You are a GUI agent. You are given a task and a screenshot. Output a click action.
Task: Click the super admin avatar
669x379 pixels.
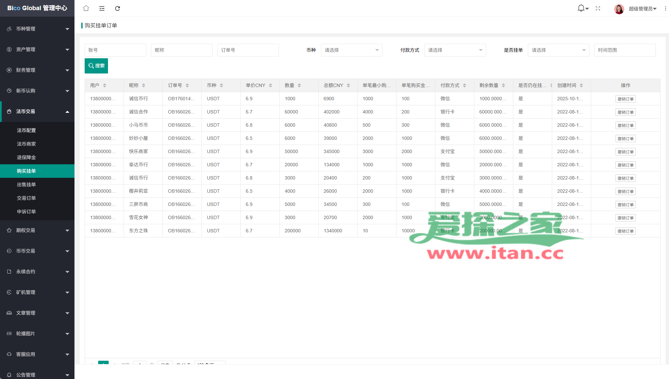pyautogui.click(x=619, y=8)
